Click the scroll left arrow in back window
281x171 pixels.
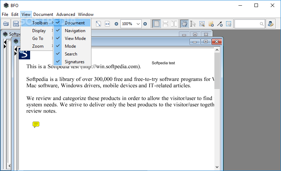9,166
